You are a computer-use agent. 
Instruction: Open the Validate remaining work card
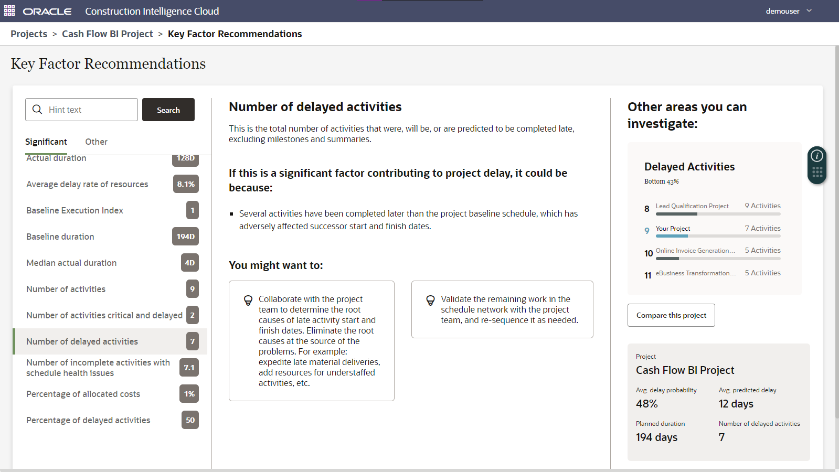click(502, 309)
